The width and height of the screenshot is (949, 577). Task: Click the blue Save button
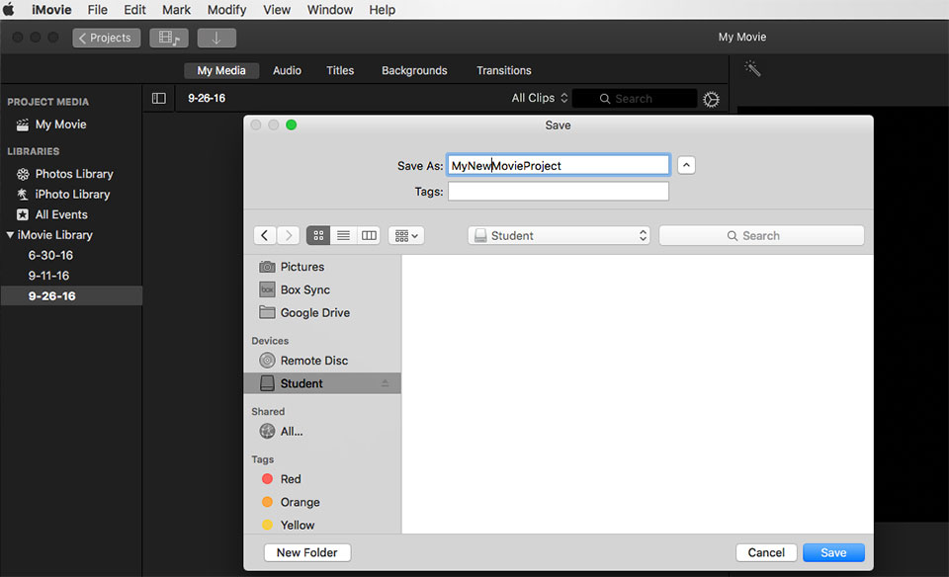coord(833,552)
